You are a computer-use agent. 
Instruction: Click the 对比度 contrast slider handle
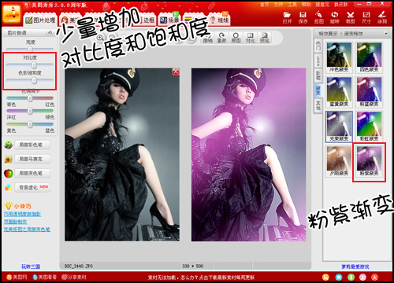click(x=34, y=65)
